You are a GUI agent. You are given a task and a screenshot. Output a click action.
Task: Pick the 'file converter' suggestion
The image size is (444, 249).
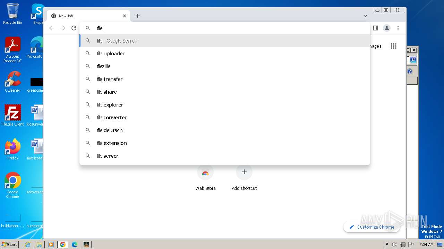pyautogui.click(x=225, y=118)
